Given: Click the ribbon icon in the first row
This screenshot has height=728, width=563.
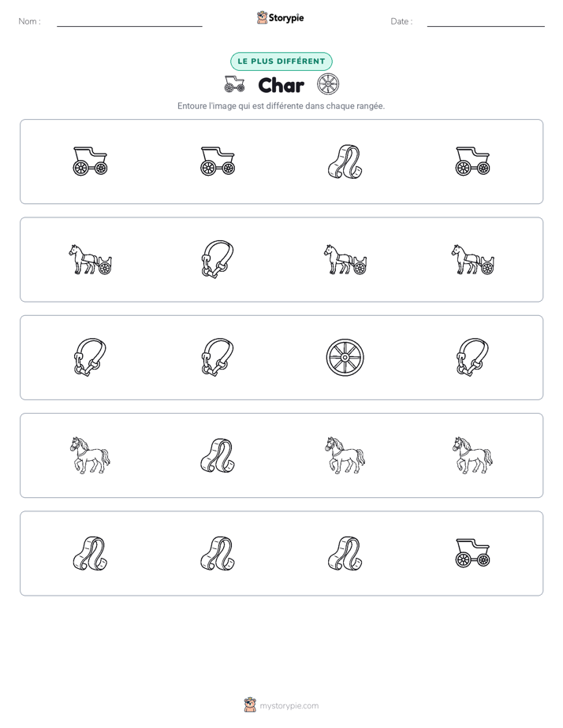Looking at the screenshot, I should 345,162.
